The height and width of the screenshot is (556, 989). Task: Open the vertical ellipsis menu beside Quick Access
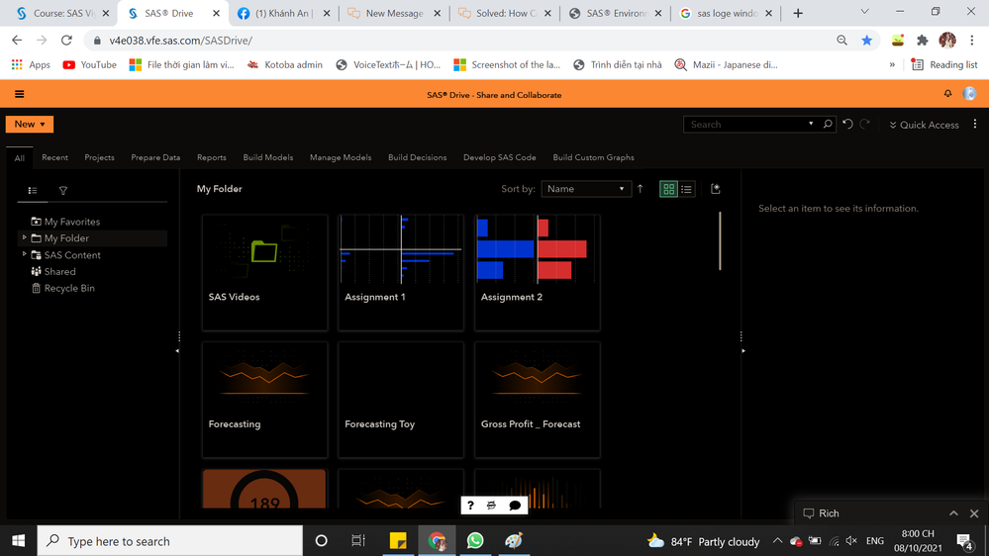(975, 125)
